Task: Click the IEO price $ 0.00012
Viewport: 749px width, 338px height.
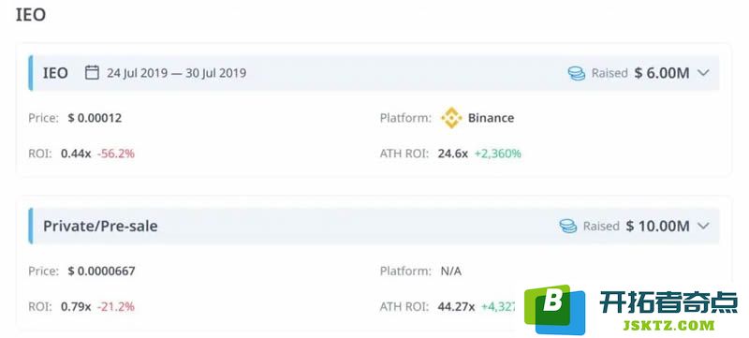Action: [95, 118]
